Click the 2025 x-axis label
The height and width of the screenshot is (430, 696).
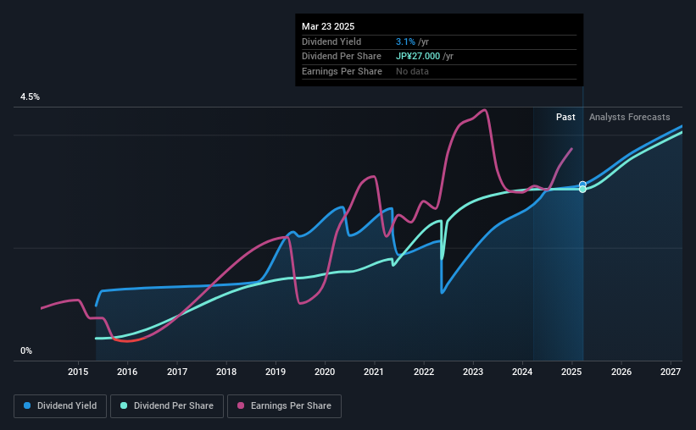pos(571,372)
